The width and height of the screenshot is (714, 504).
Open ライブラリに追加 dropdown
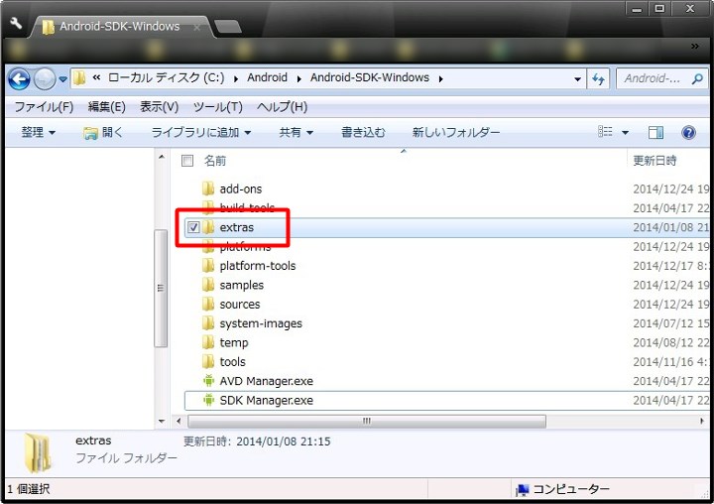[x=200, y=133]
